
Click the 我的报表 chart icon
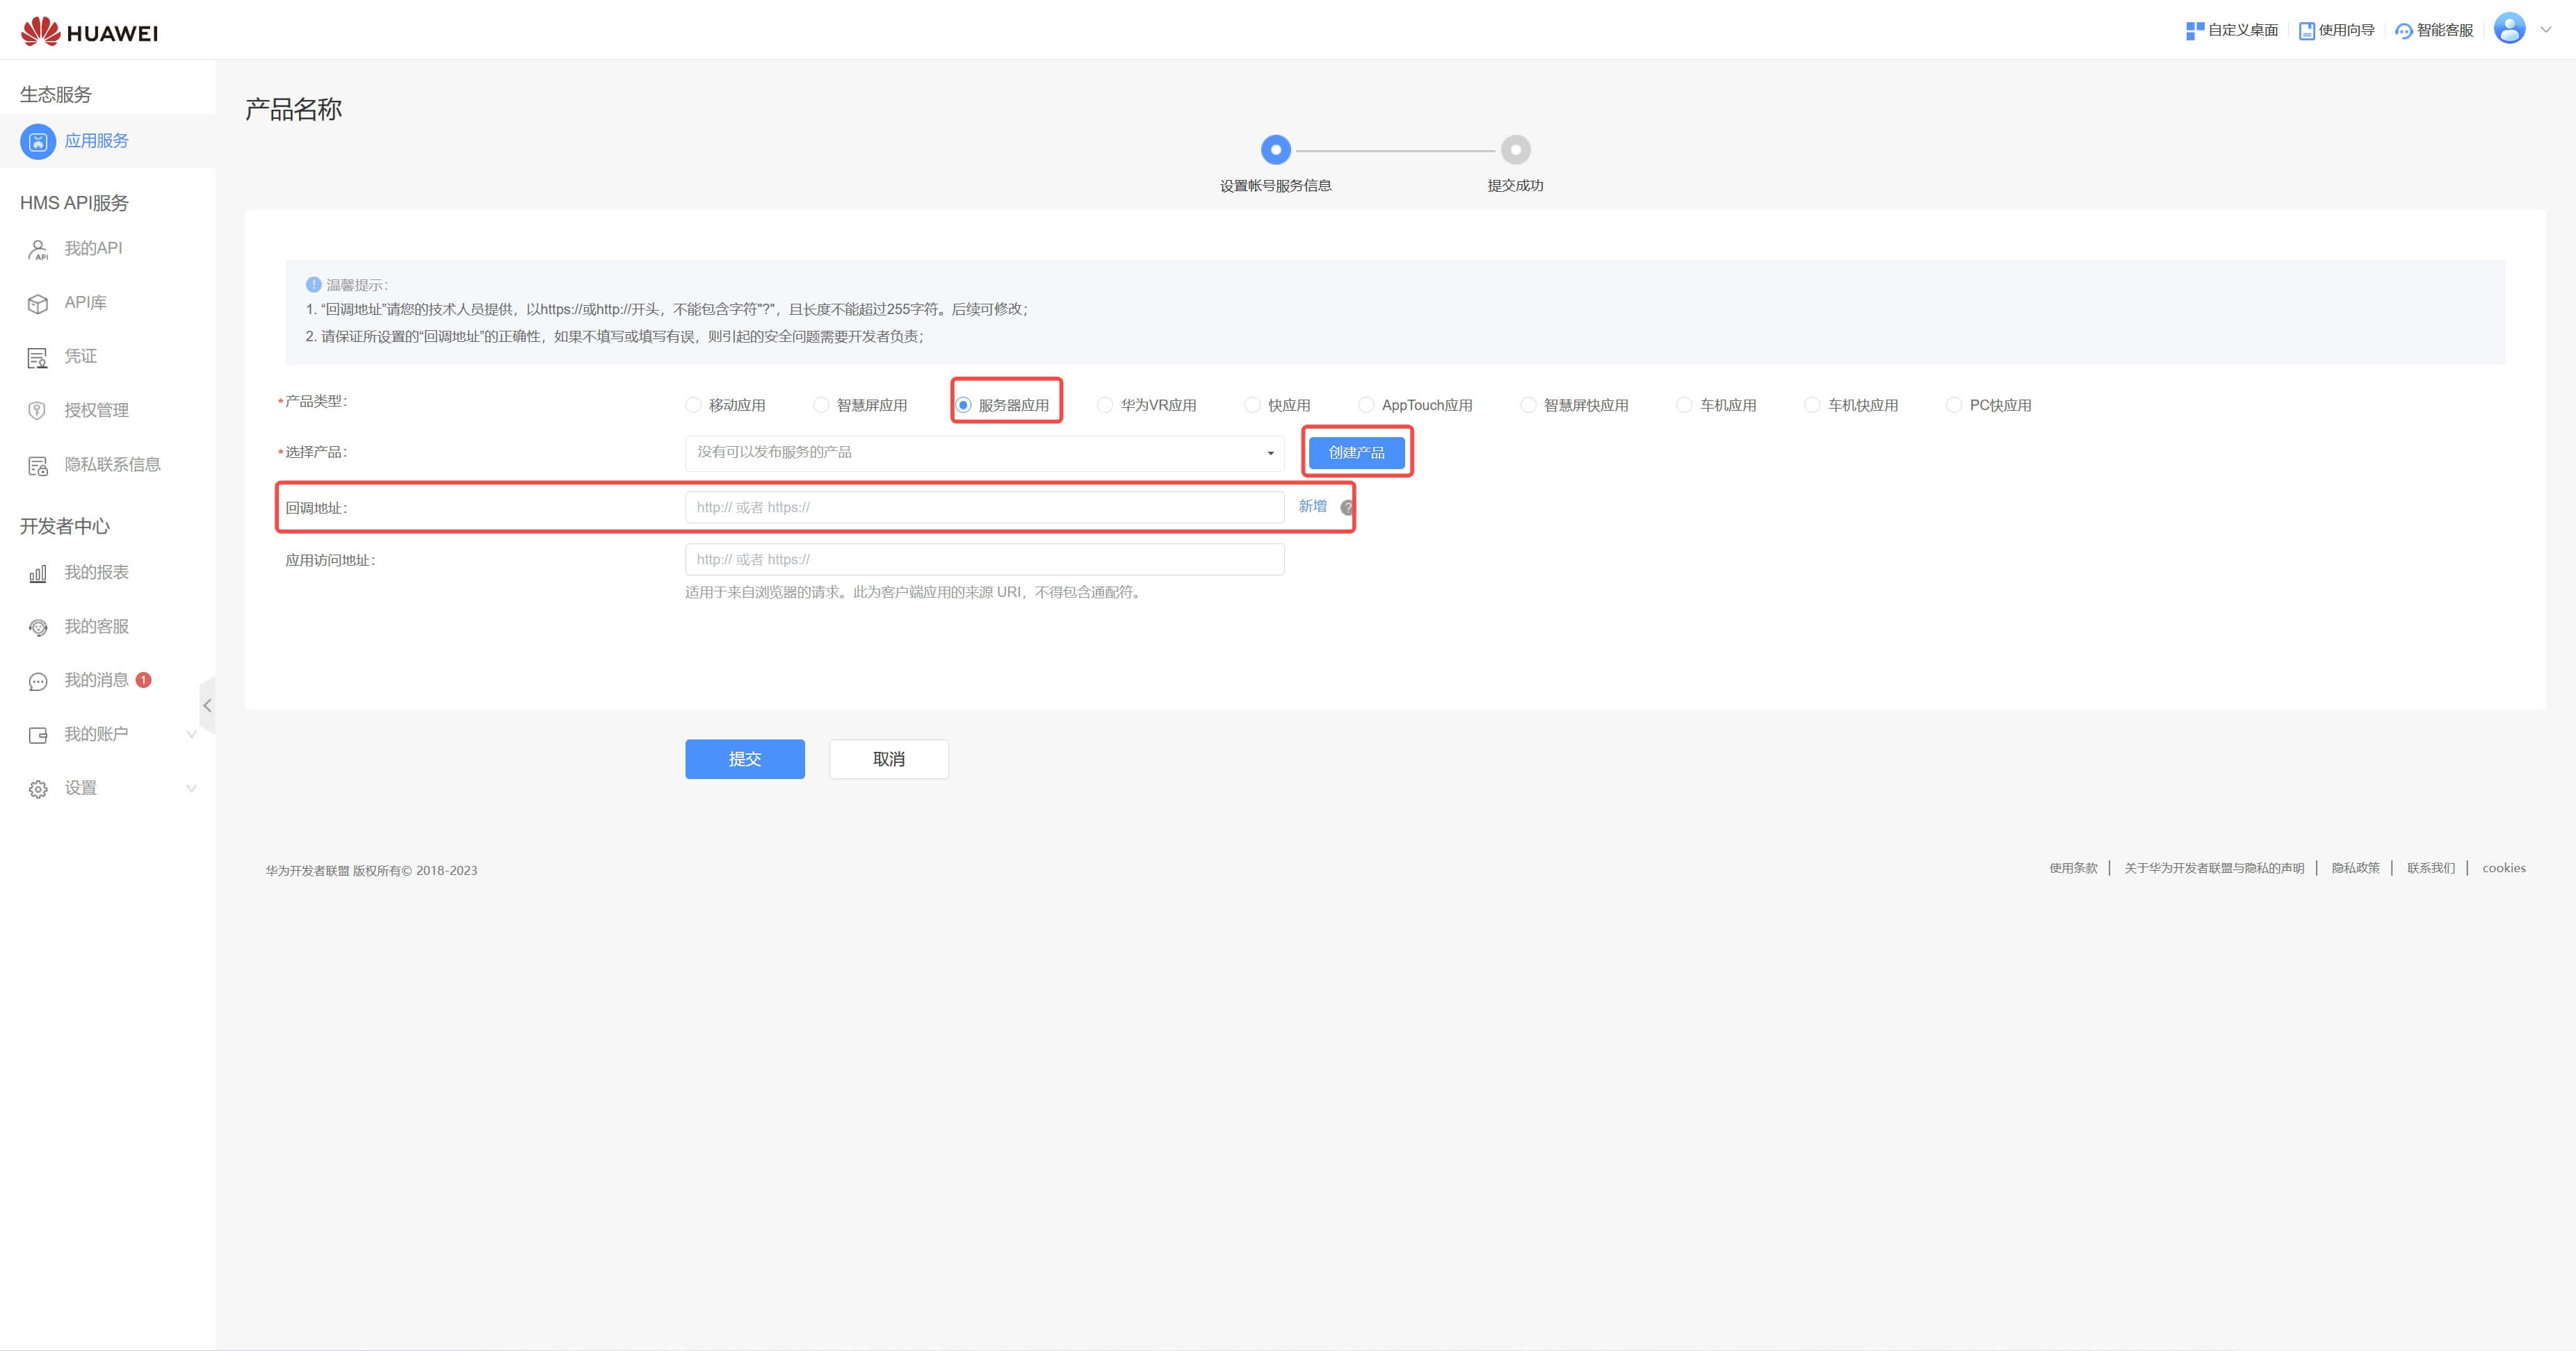(x=38, y=573)
